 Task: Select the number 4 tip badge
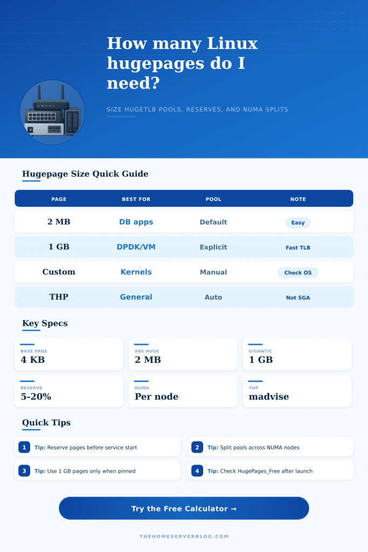(x=197, y=471)
